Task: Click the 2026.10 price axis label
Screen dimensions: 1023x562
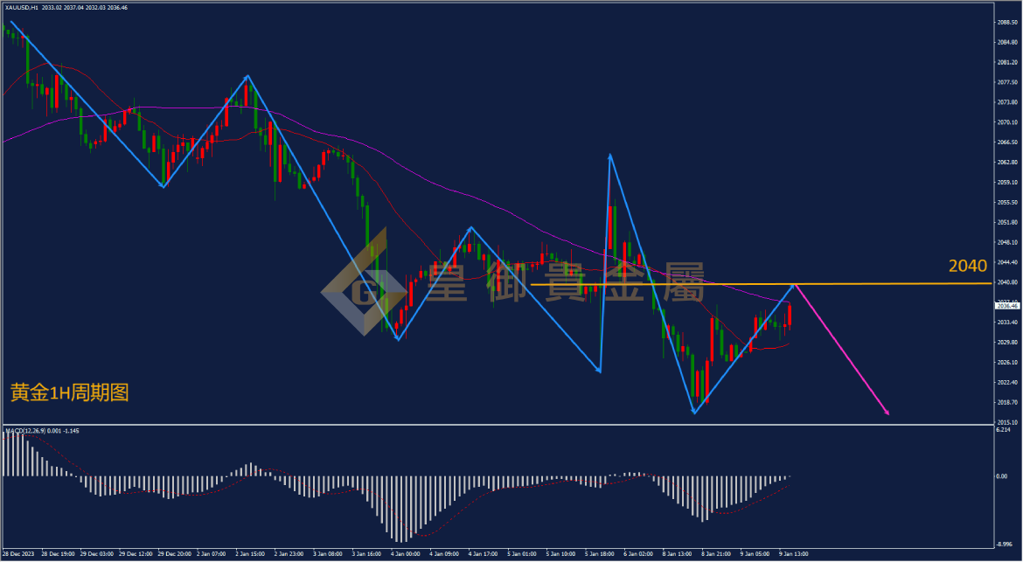Action: [x=1006, y=363]
